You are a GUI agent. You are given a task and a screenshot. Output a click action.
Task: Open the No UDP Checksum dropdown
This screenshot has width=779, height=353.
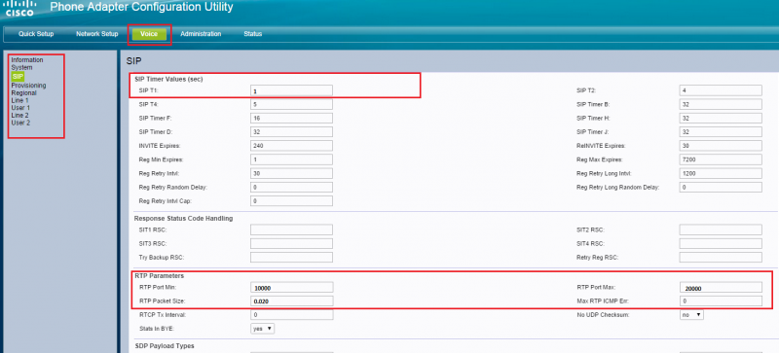(x=691, y=315)
